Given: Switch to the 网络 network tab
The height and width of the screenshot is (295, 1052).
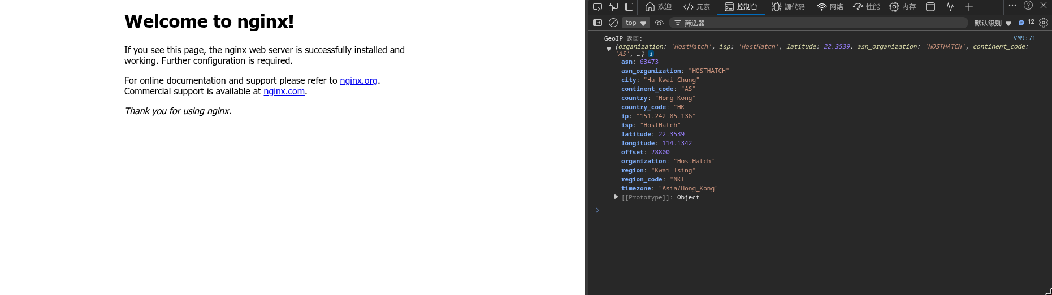Looking at the screenshot, I should pyautogui.click(x=830, y=7).
